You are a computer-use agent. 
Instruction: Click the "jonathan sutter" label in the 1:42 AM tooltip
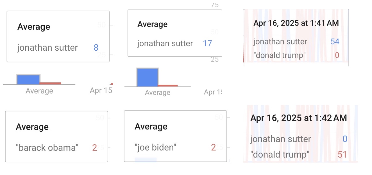click(280, 139)
